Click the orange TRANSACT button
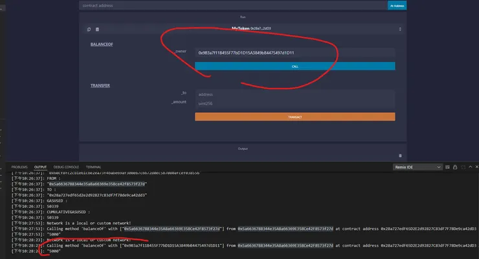The width and height of the screenshot is (479, 259). pos(295,117)
